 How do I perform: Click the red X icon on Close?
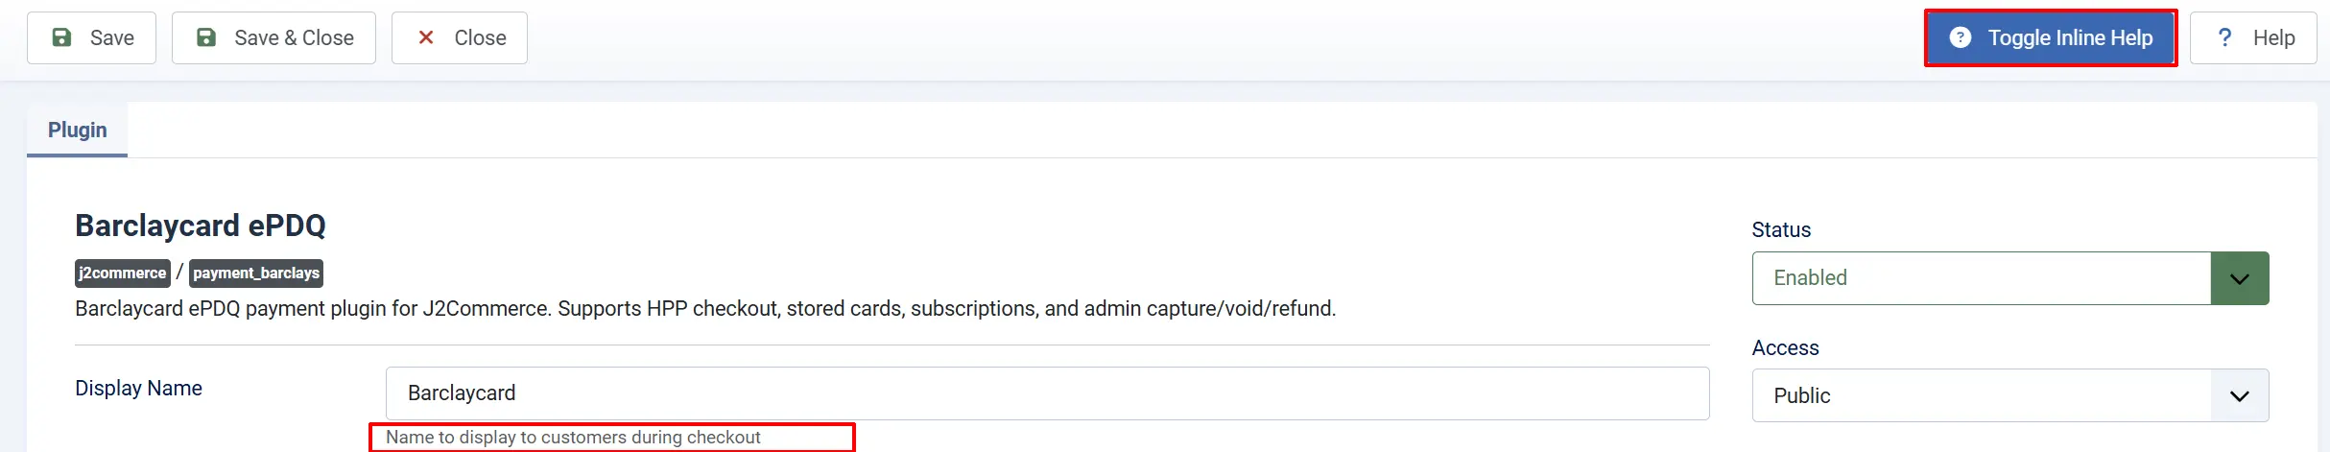coord(426,37)
